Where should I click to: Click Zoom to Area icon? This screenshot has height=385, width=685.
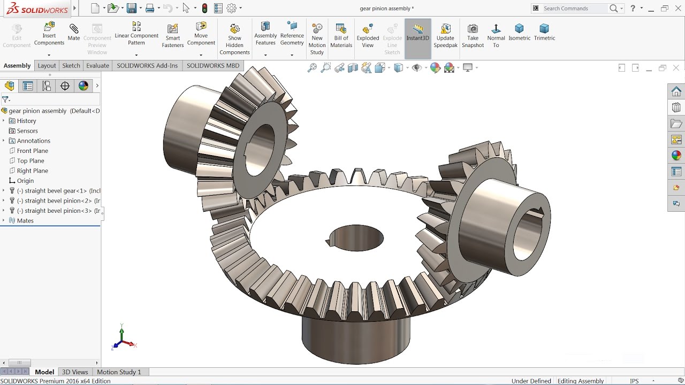(325, 68)
